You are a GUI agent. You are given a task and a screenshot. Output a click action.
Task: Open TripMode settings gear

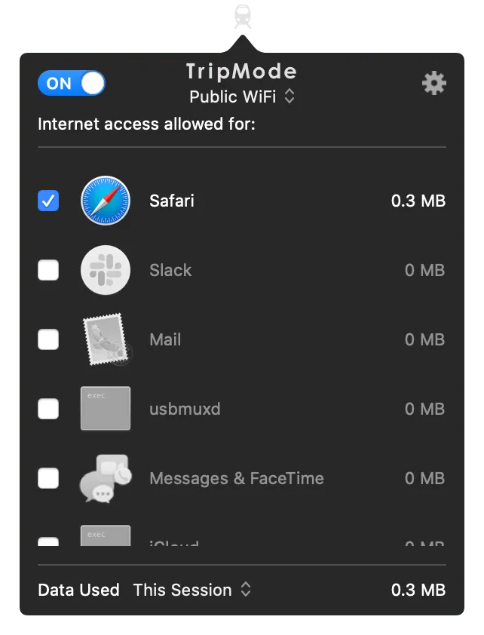click(x=433, y=84)
